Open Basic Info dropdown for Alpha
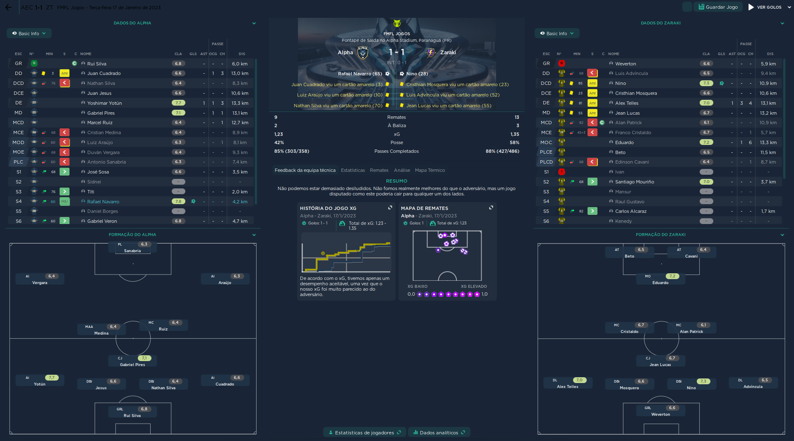 pos(29,34)
